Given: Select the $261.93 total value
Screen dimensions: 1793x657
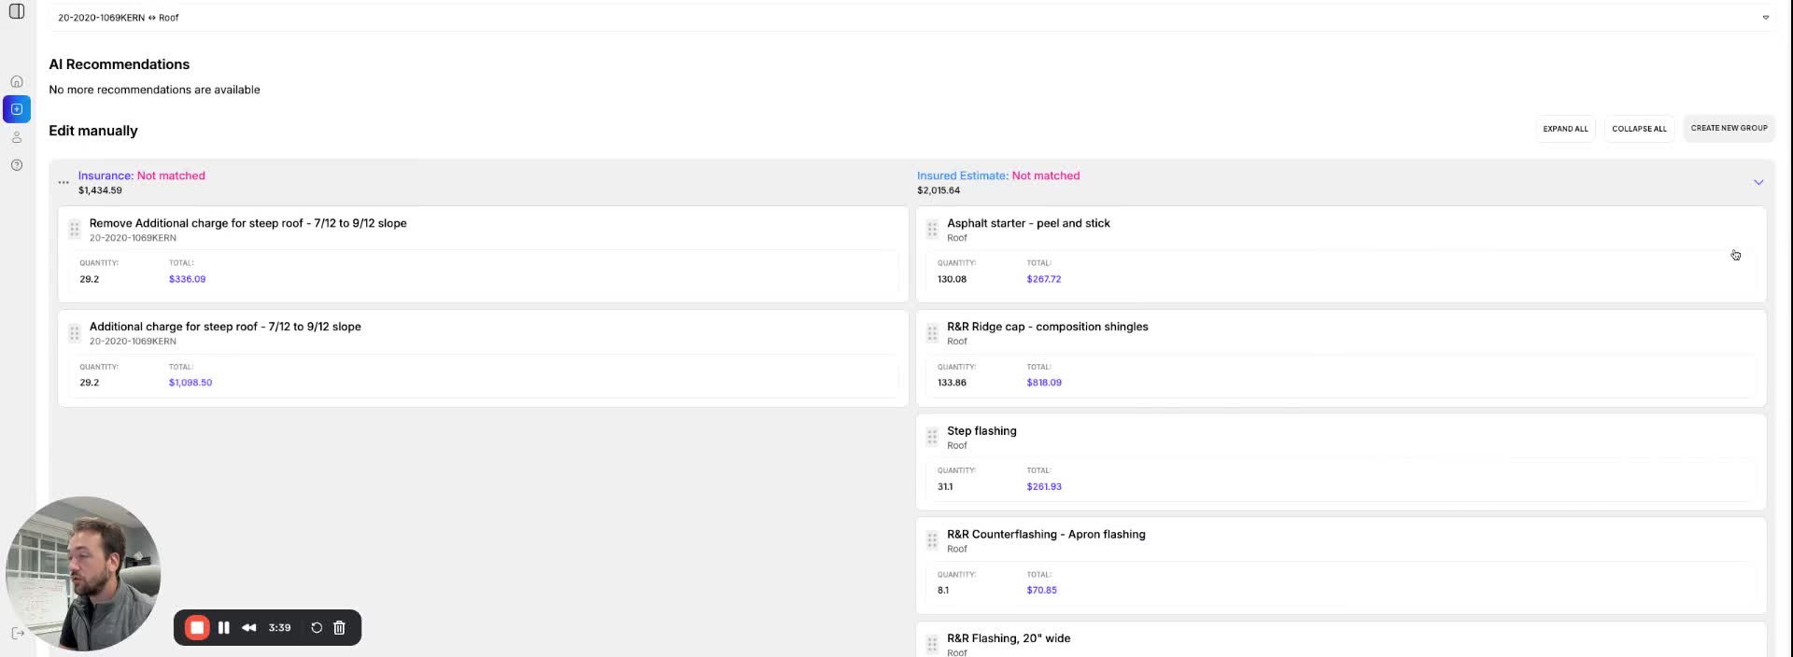Looking at the screenshot, I should [x=1044, y=486].
